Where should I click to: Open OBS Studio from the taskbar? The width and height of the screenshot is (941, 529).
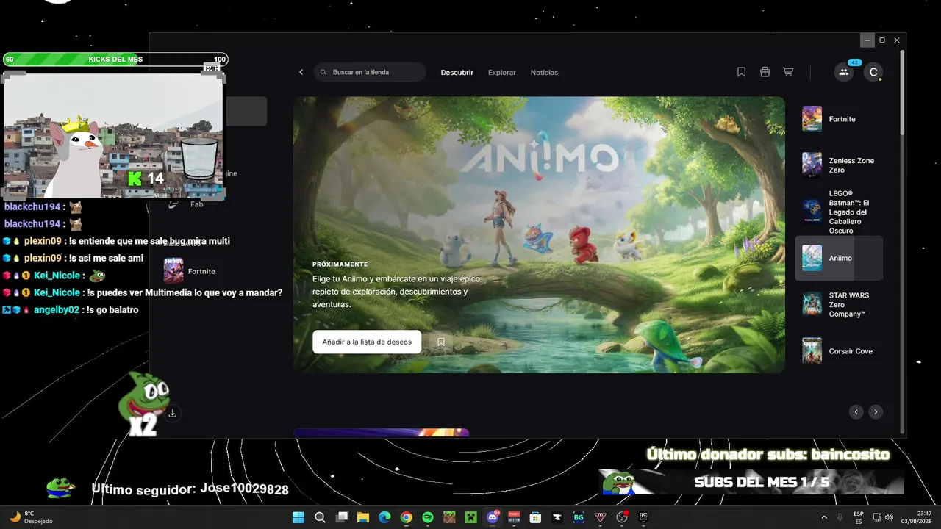[x=622, y=517]
